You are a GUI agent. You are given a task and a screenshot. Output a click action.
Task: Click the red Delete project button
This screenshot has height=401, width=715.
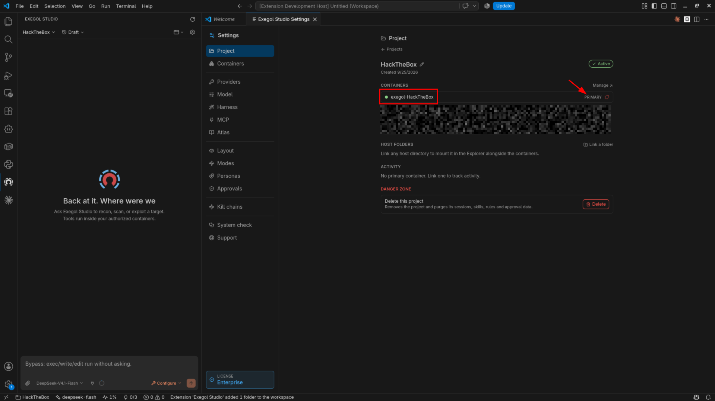595,204
